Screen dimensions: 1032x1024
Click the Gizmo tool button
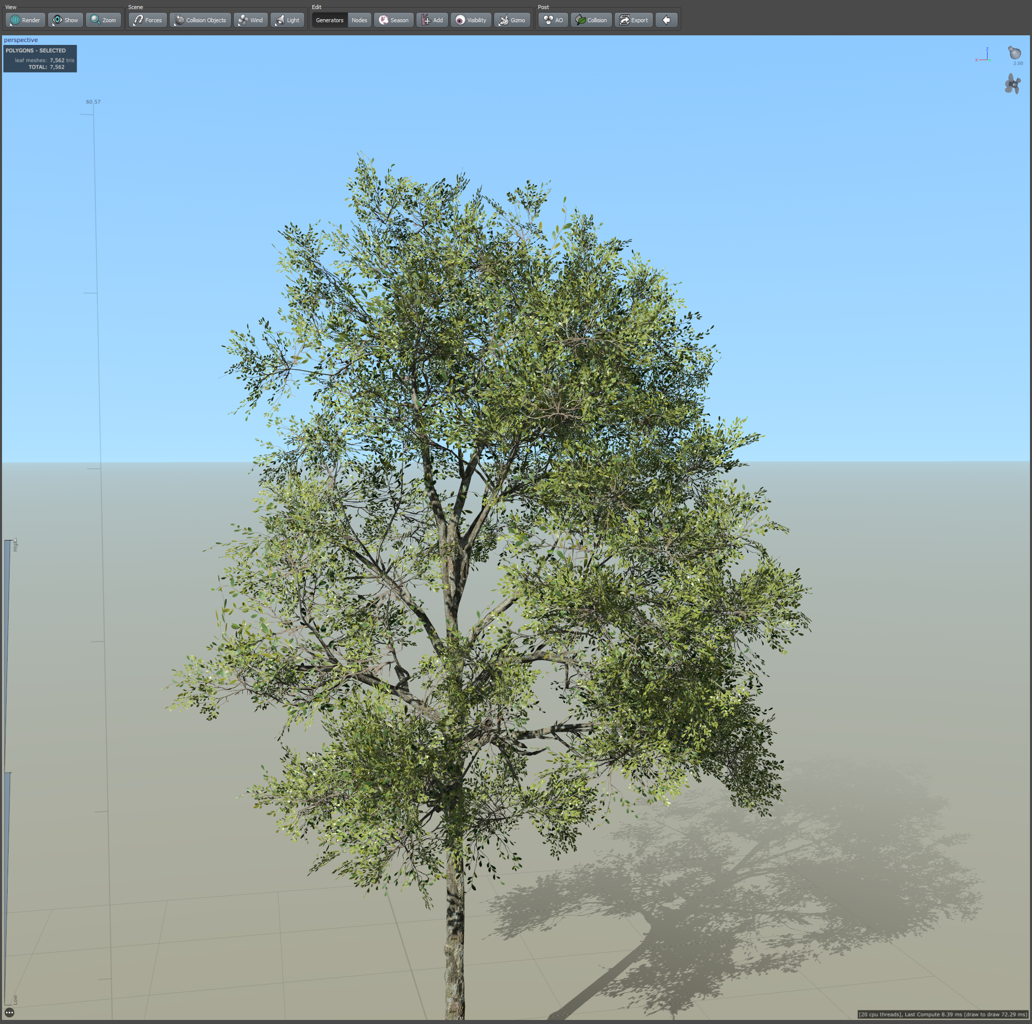tap(512, 20)
